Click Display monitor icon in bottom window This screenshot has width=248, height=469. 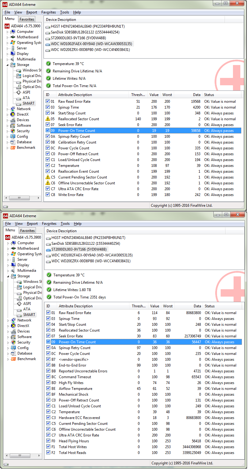click(13, 265)
